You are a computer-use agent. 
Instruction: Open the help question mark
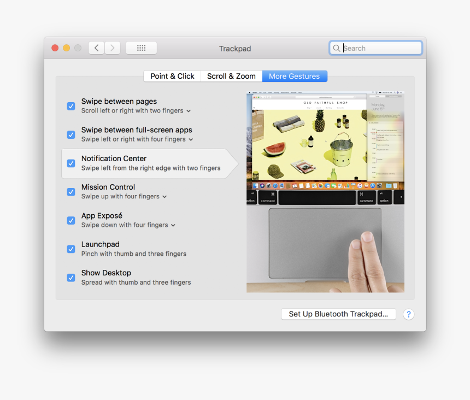point(409,314)
